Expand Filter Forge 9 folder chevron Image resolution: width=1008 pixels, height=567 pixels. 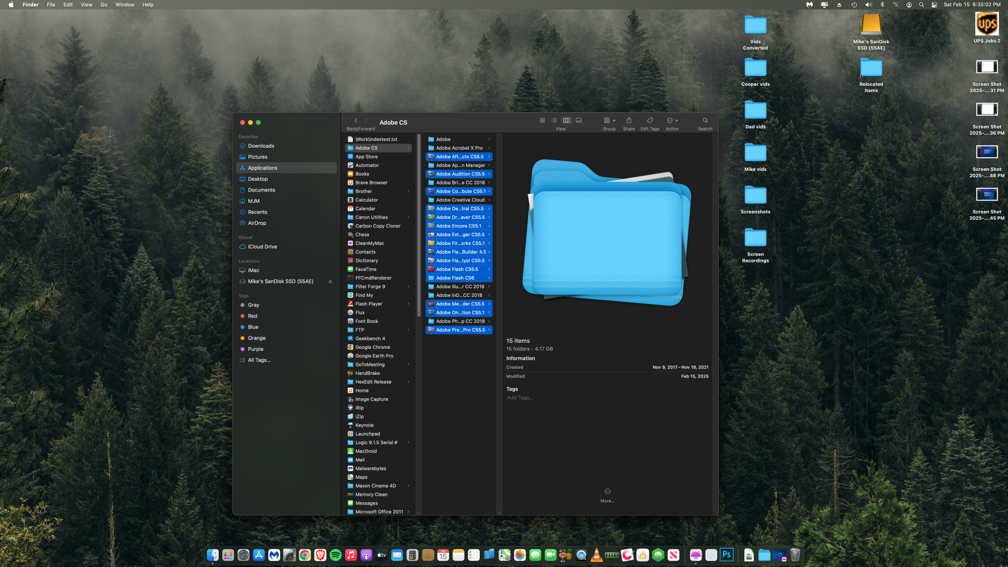pos(408,287)
